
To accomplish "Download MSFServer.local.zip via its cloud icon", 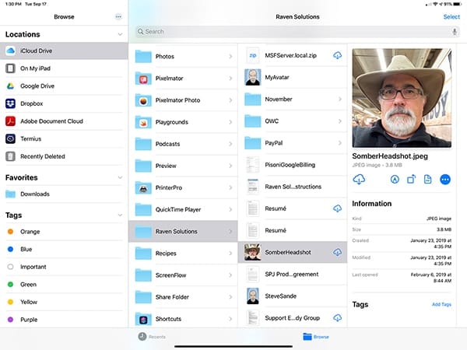I will 337,55.
